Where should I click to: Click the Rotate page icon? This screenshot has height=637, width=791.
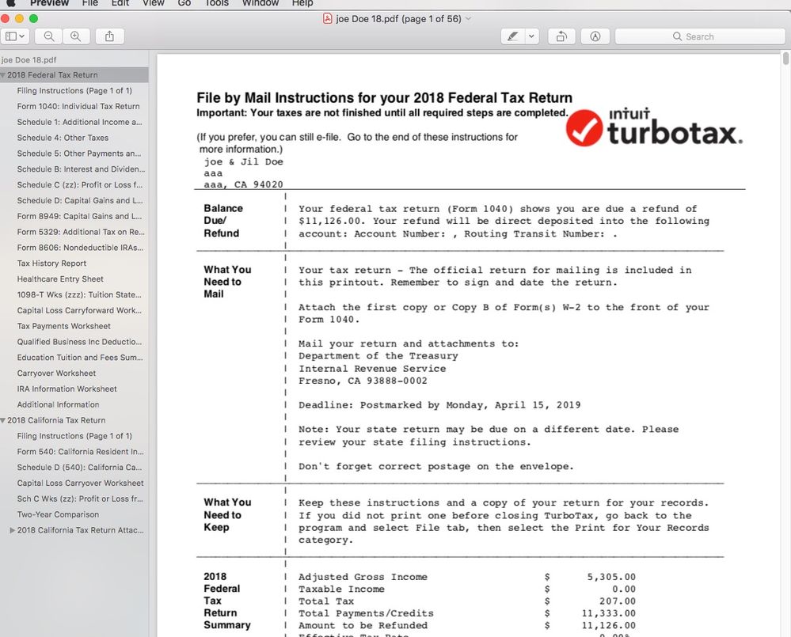click(561, 36)
